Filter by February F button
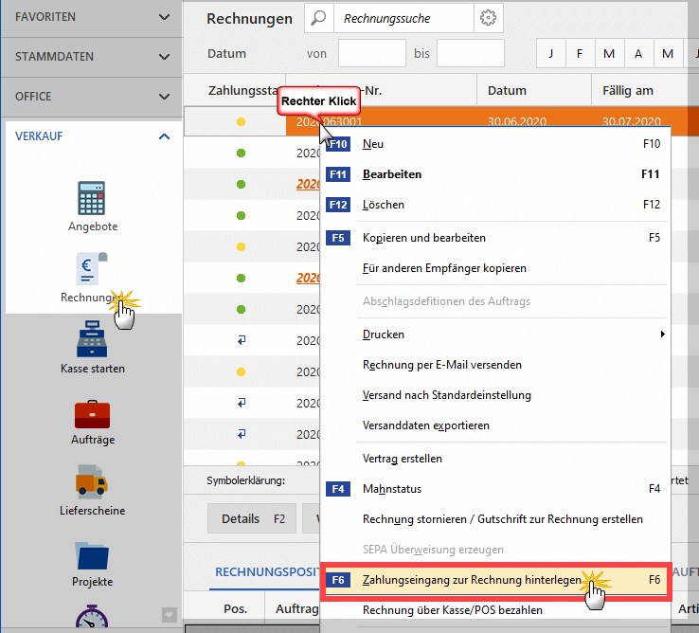The image size is (699, 633). [580, 53]
